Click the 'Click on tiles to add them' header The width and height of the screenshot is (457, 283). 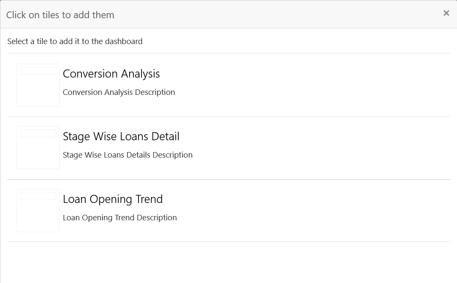click(x=60, y=15)
